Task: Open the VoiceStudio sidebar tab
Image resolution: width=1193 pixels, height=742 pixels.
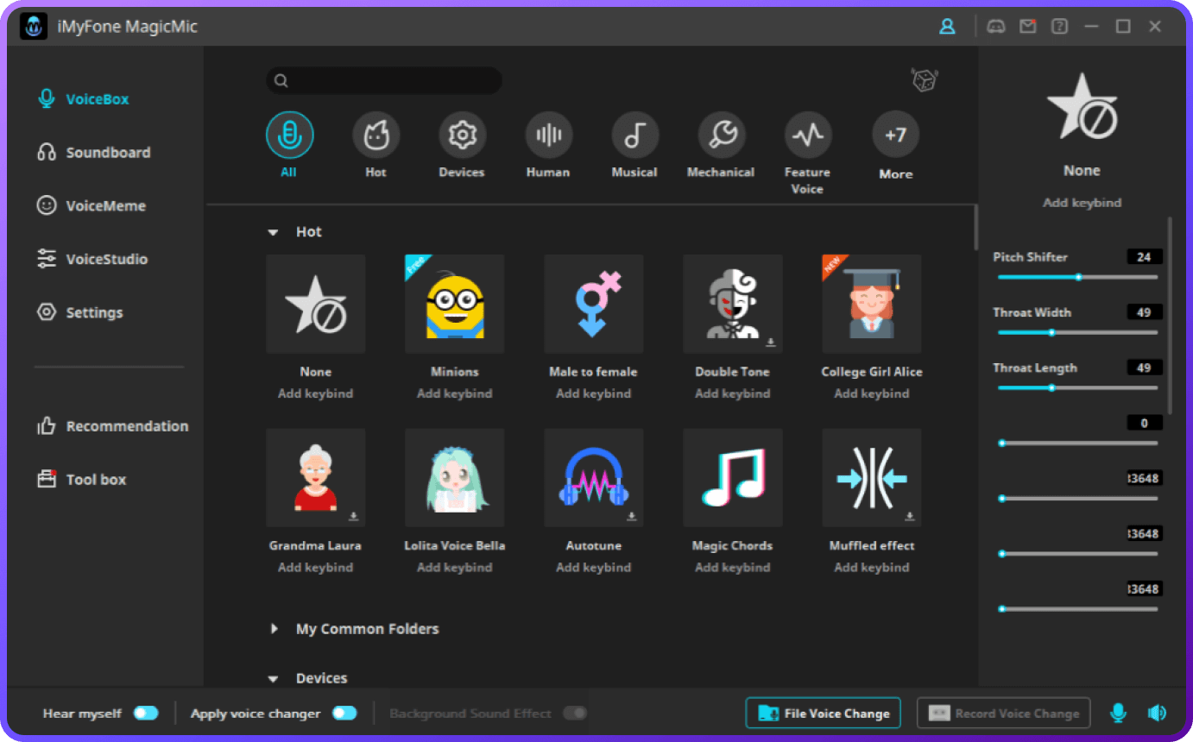Action: point(92,259)
